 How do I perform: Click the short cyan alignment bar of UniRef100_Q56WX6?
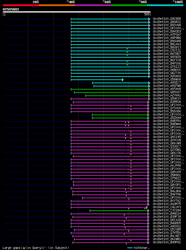pos(97,80)
